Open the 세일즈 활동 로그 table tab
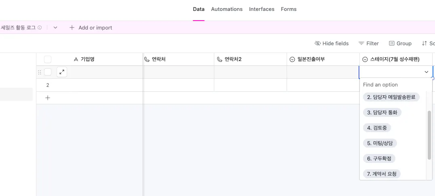The image size is (435, 196). 18,27
